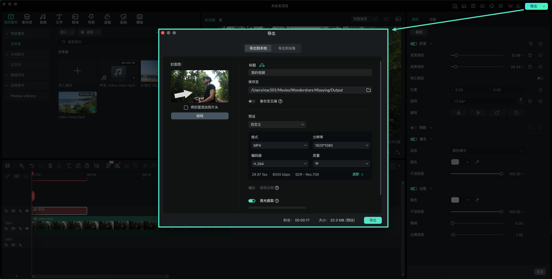Open the Audio (音频) library icon
Image resolution: width=552 pixels, height=279 pixels.
[x=43, y=19]
